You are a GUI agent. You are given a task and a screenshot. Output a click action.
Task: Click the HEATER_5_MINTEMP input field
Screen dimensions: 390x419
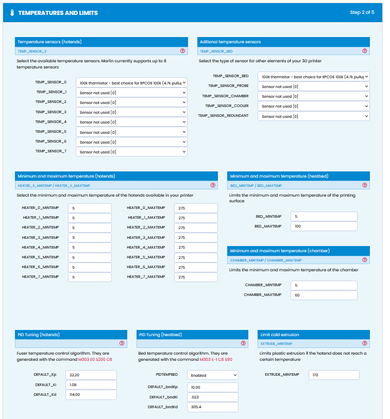coord(90,257)
